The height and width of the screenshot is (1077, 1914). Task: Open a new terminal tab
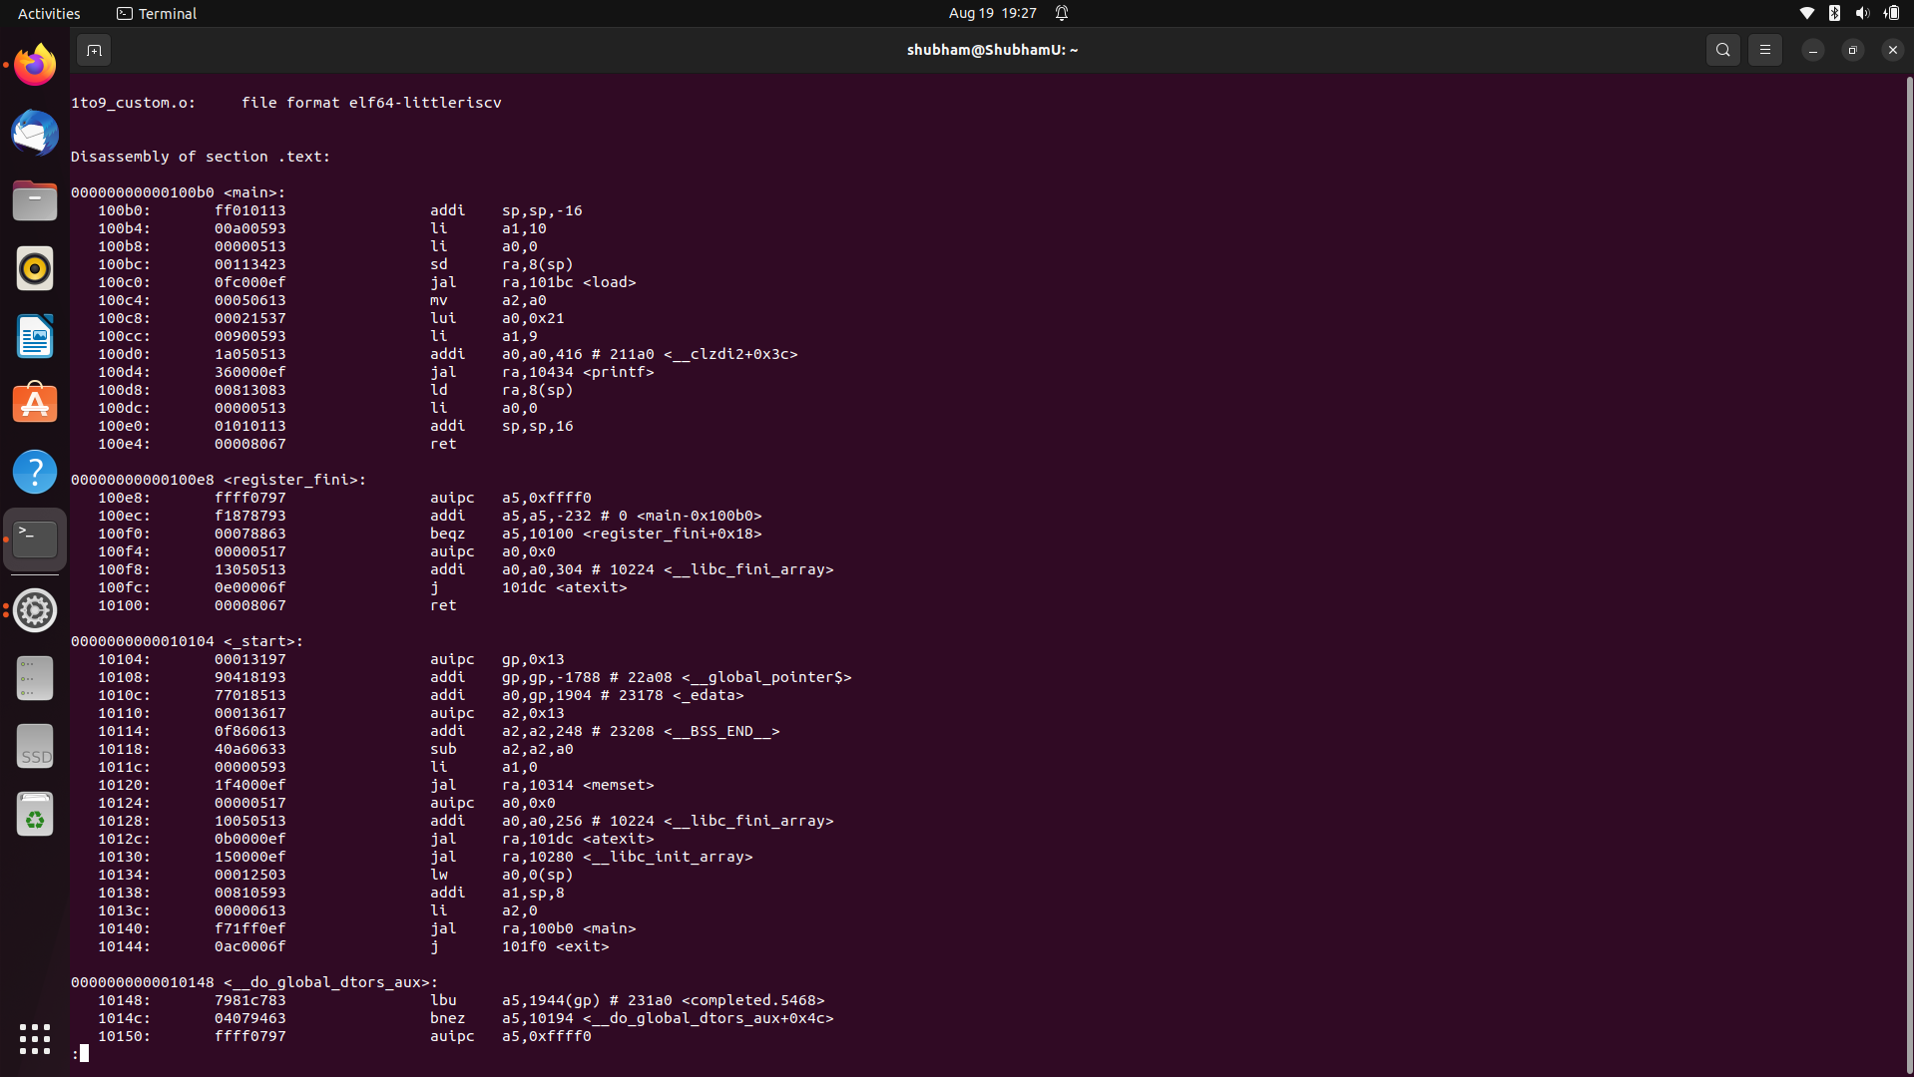click(x=93, y=49)
